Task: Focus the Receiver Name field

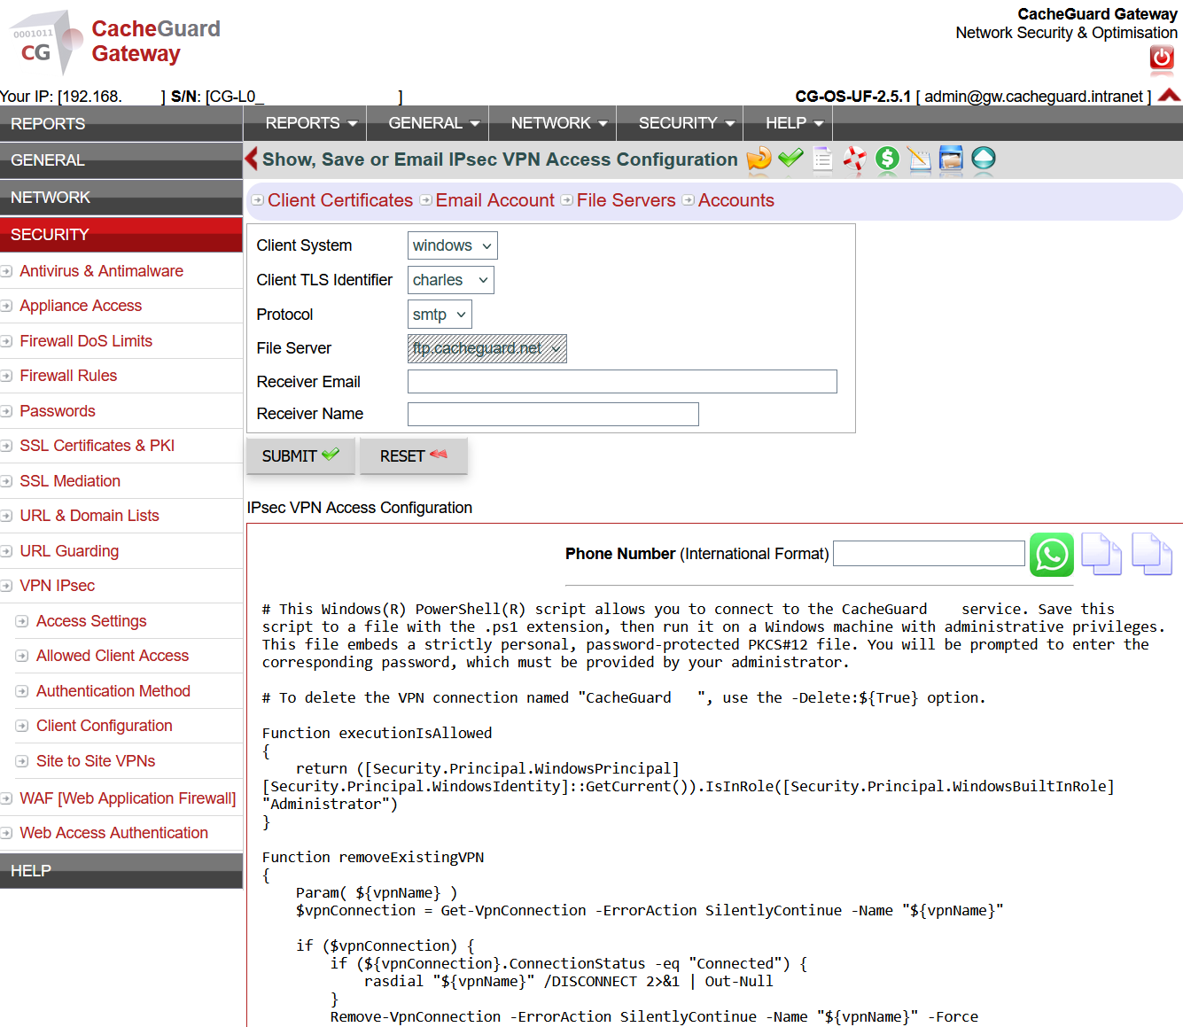Action: tap(553, 414)
